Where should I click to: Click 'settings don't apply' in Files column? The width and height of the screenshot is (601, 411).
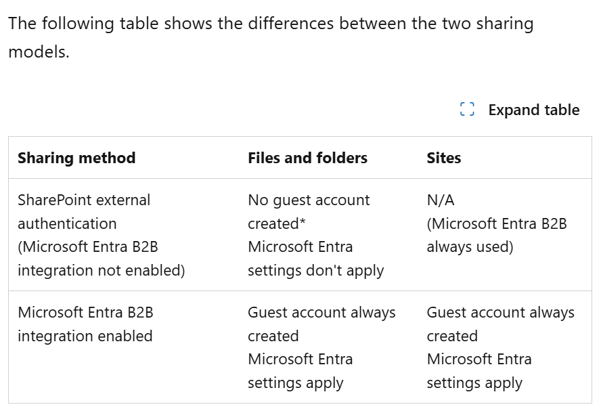315,270
